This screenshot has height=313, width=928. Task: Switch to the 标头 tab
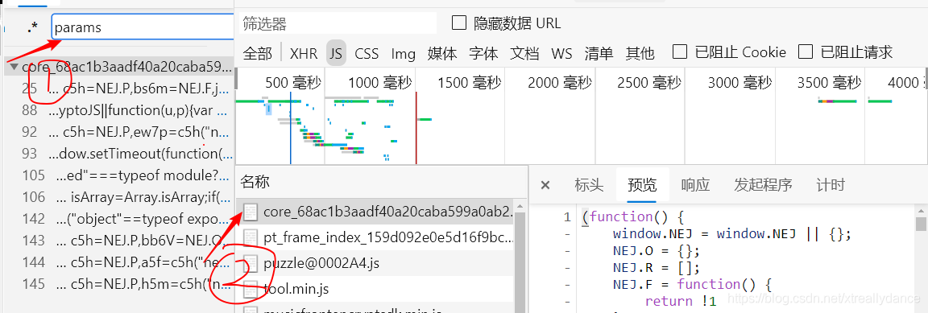click(590, 185)
